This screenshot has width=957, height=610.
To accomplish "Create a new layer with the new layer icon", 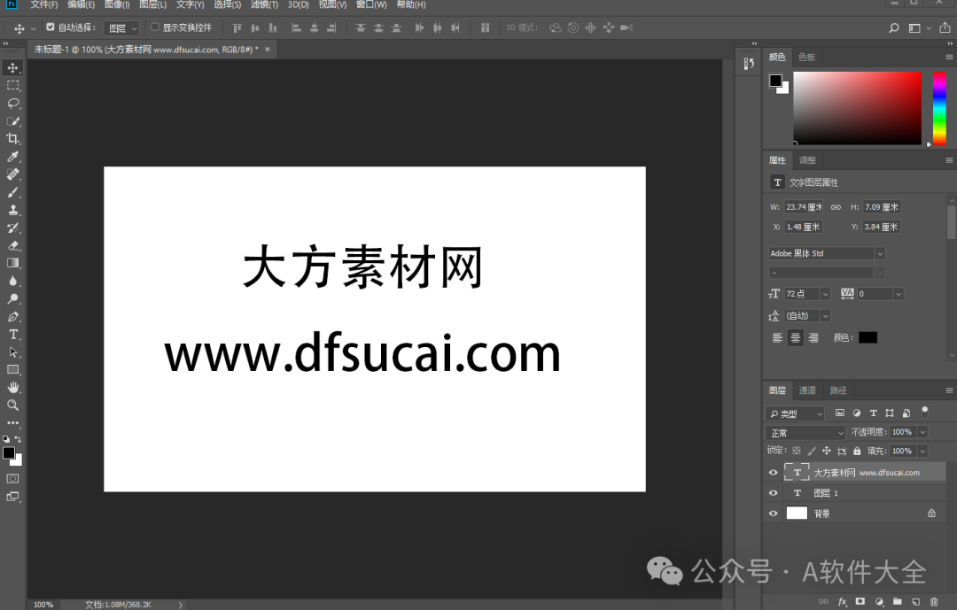I will (x=917, y=601).
